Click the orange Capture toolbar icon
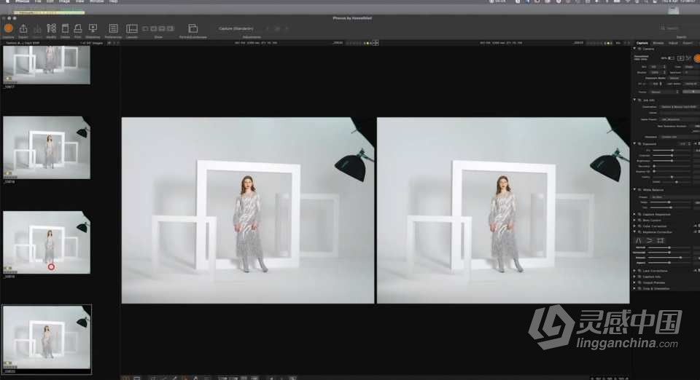The image size is (700, 380). coord(8,28)
